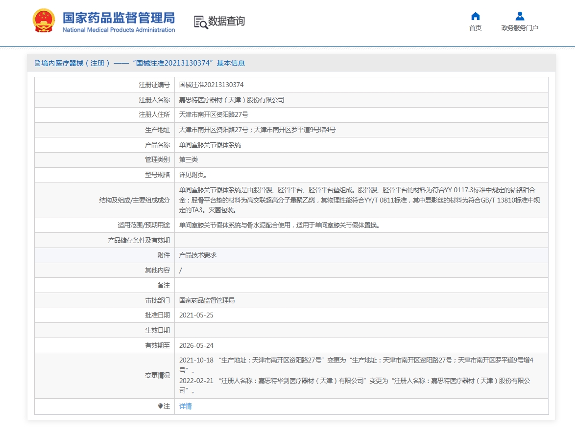Select the approval date 2021-05-25
This screenshot has width=575, height=430.
coord(196,316)
